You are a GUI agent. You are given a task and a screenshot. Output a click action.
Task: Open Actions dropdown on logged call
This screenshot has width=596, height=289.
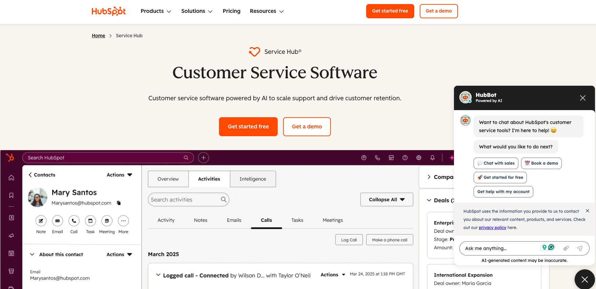coord(333,275)
